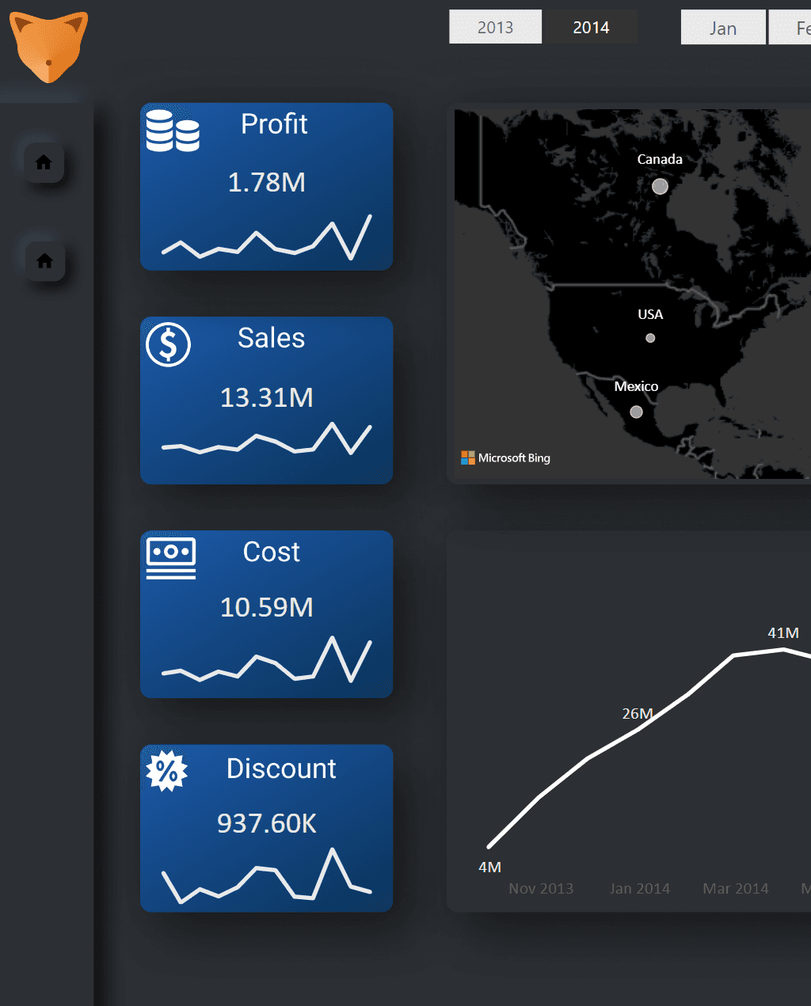Image resolution: width=811 pixels, height=1006 pixels.
Task: Select the Canada bubble on the map
Action: click(x=660, y=186)
